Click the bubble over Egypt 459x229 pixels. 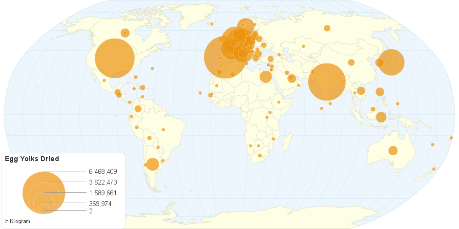266,77
